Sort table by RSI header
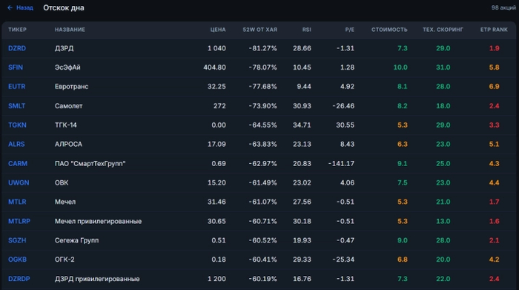519x290 pixels. 306,30
